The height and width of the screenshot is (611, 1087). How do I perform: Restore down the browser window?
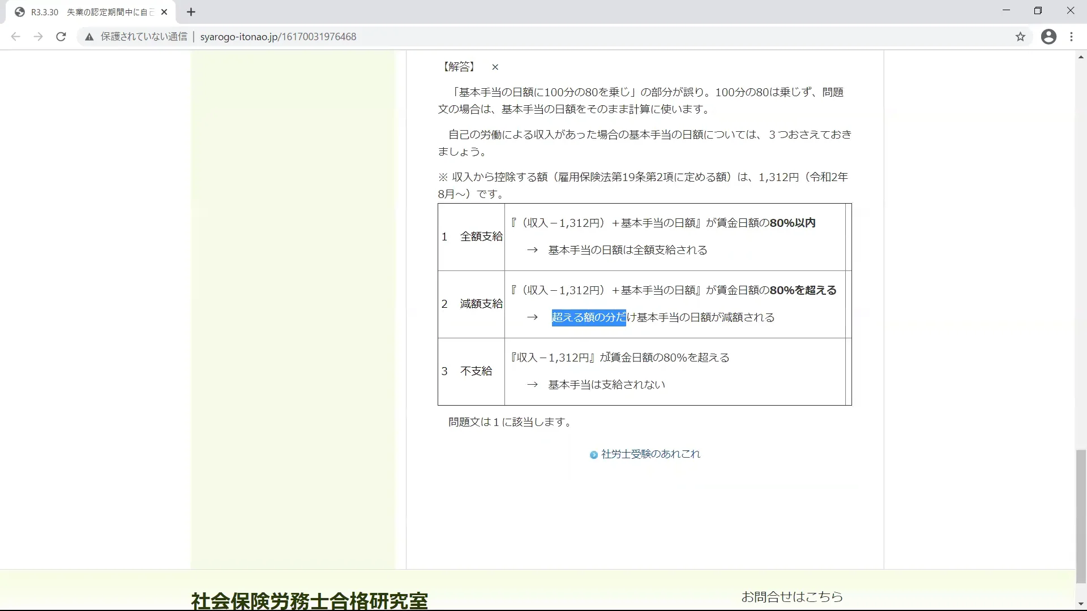click(1038, 11)
